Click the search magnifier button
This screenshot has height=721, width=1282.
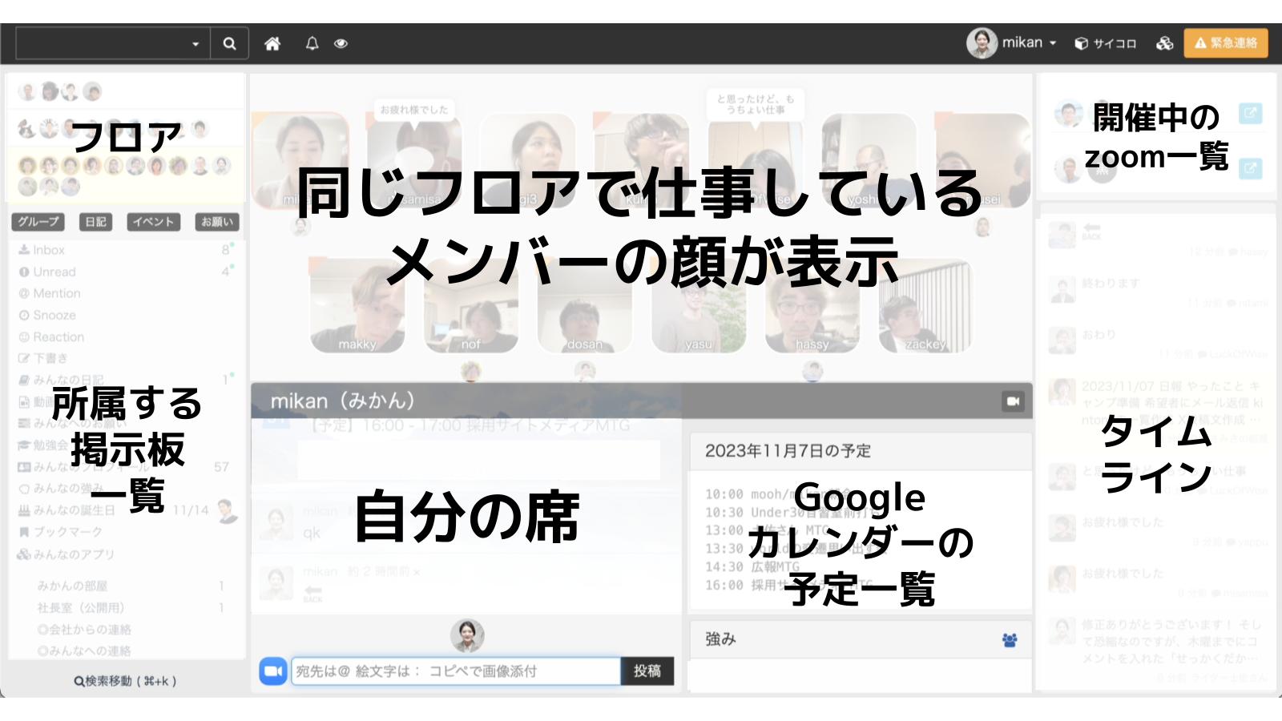229,43
